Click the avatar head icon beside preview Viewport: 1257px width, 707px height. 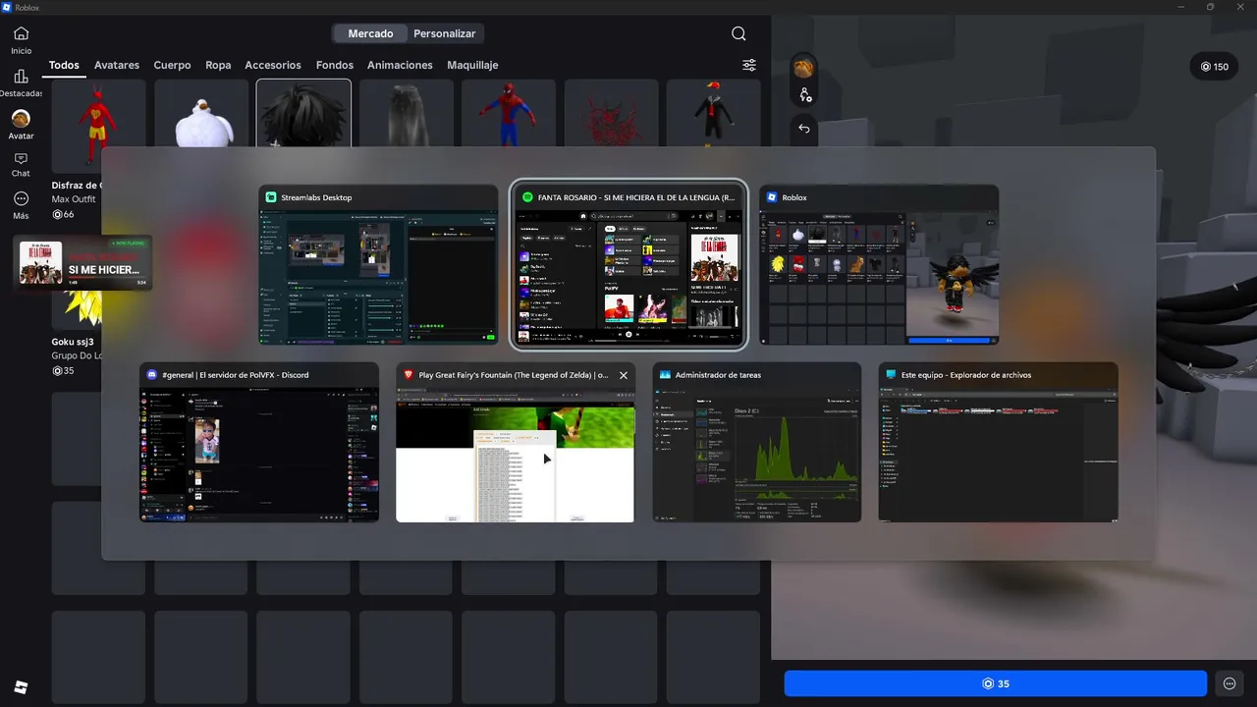(804, 67)
